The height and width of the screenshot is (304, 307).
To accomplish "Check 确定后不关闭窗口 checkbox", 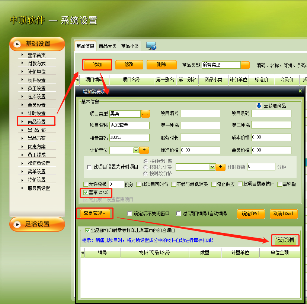I will [x=129, y=214].
